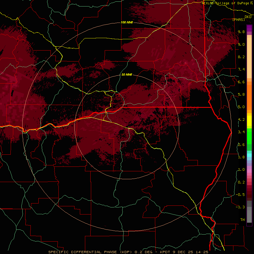Click the DKD unit label above the scale
Screen dimensions: 254x254
click(248, 17)
